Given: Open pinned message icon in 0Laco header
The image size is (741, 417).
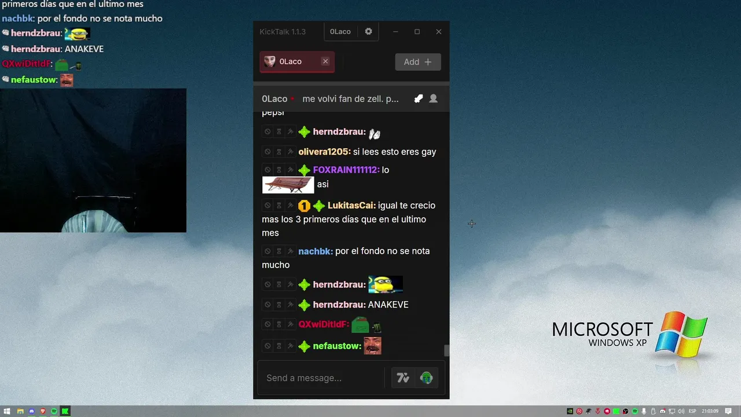Looking at the screenshot, I should coord(419,98).
